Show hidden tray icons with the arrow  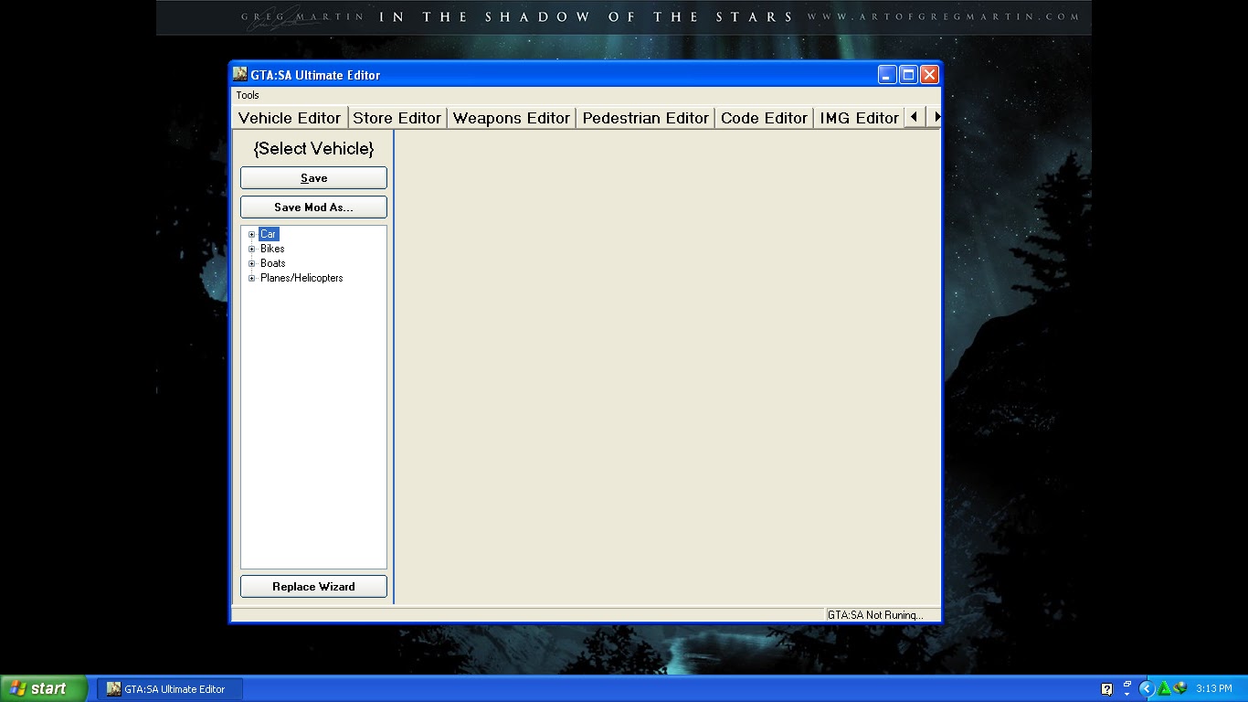tap(1147, 689)
